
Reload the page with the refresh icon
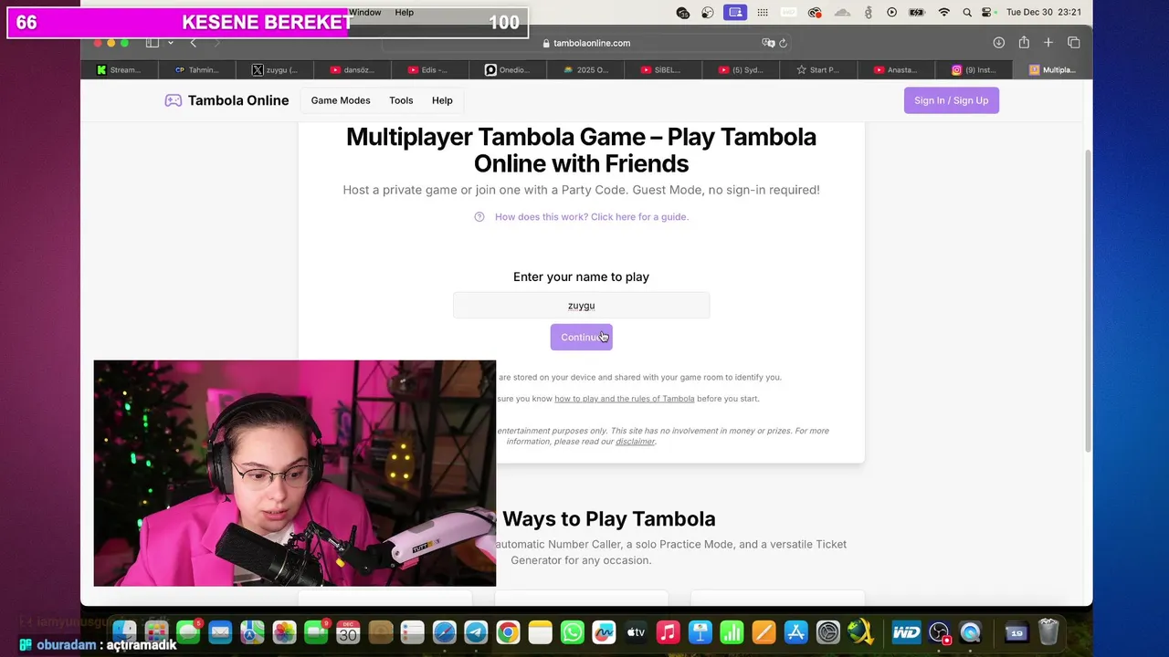783,43
